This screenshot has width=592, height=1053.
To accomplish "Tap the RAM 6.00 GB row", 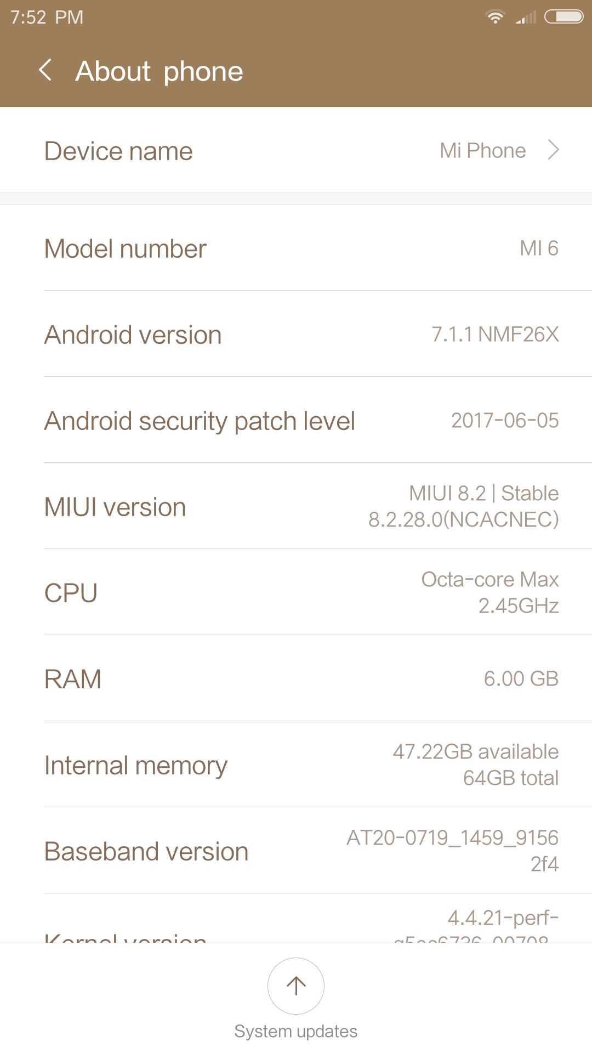I will click(296, 679).
